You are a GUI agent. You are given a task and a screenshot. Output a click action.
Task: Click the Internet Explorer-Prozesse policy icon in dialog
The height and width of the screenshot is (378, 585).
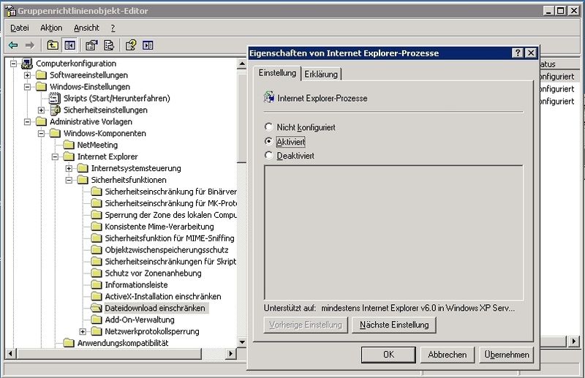click(269, 97)
